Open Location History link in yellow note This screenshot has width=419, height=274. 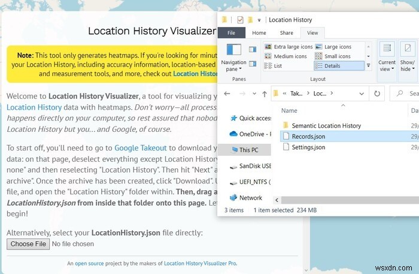195,74
